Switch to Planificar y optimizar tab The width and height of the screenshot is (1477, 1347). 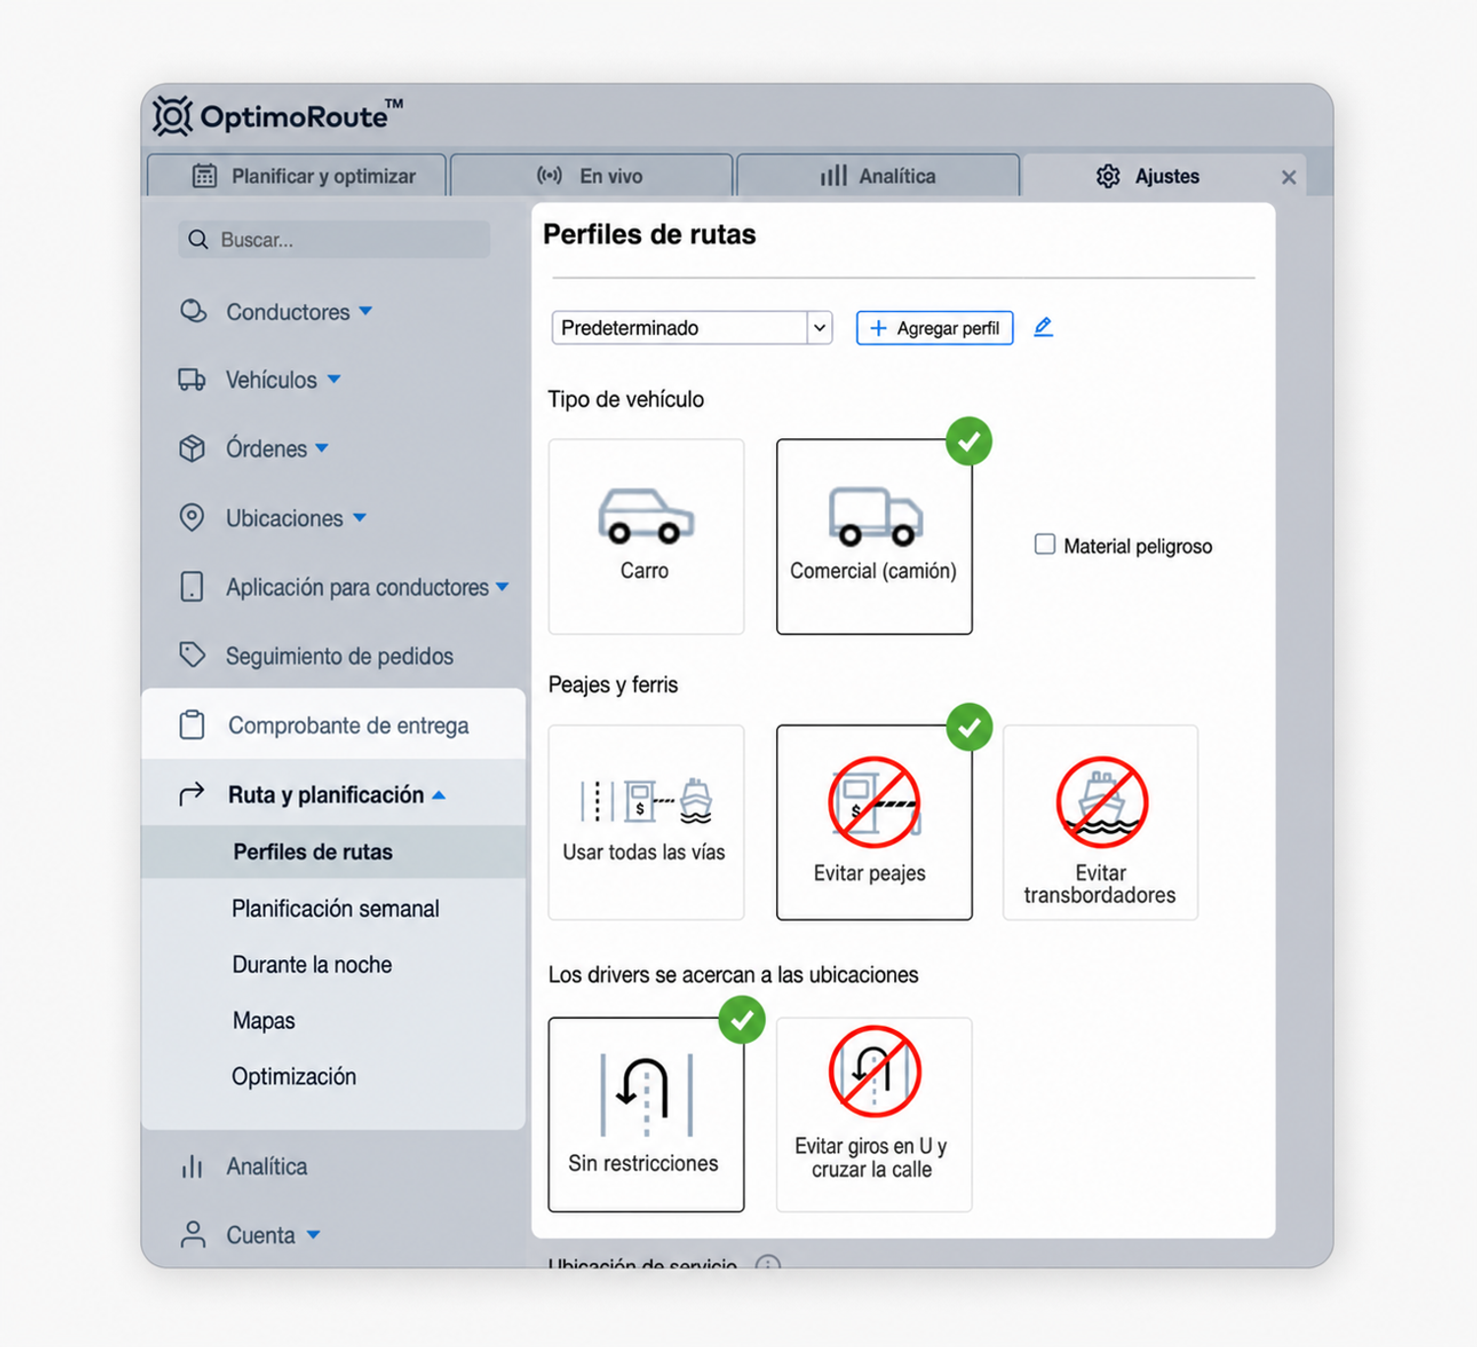click(x=297, y=175)
